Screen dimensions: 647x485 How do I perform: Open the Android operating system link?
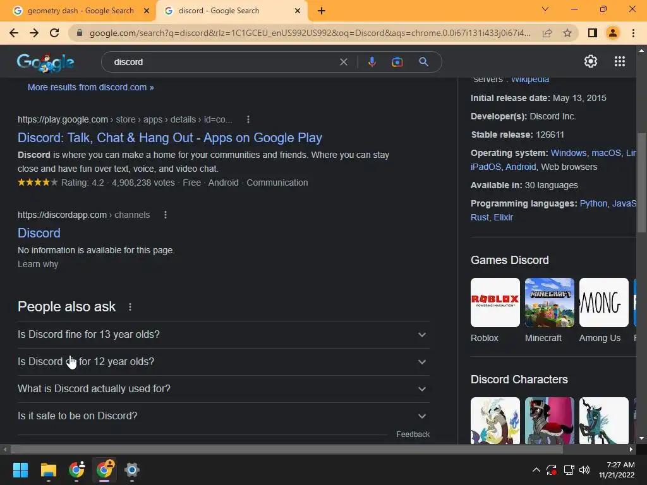point(521,167)
